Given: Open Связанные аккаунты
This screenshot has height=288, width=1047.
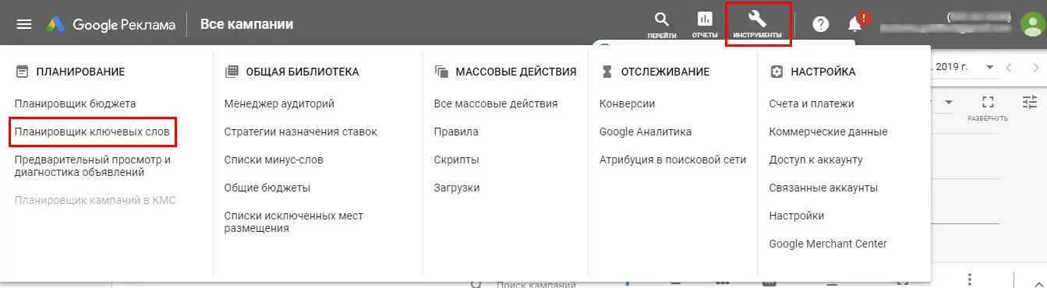Looking at the screenshot, I should [x=823, y=188].
